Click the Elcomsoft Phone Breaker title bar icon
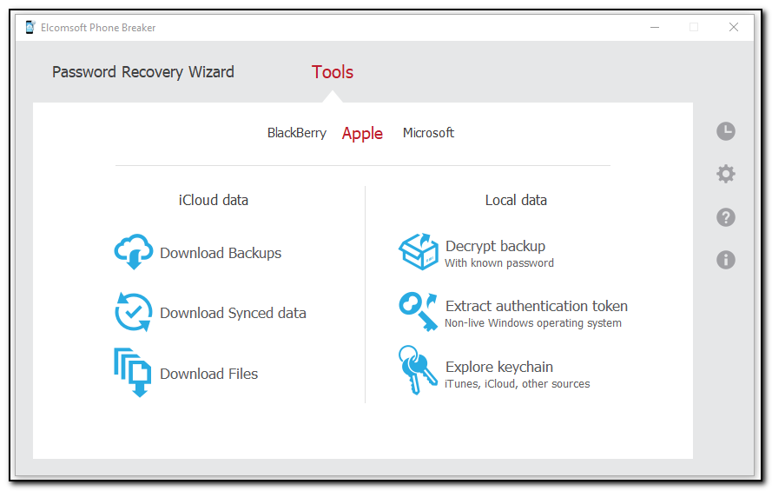Image resolution: width=772 pixels, height=491 pixels. pyautogui.click(x=30, y=28)
